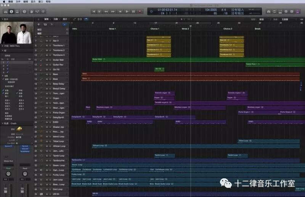The height and width of the screenshot is (197, 305).
Task: Click the Space D plug-in slot
Action: [8, 146]
